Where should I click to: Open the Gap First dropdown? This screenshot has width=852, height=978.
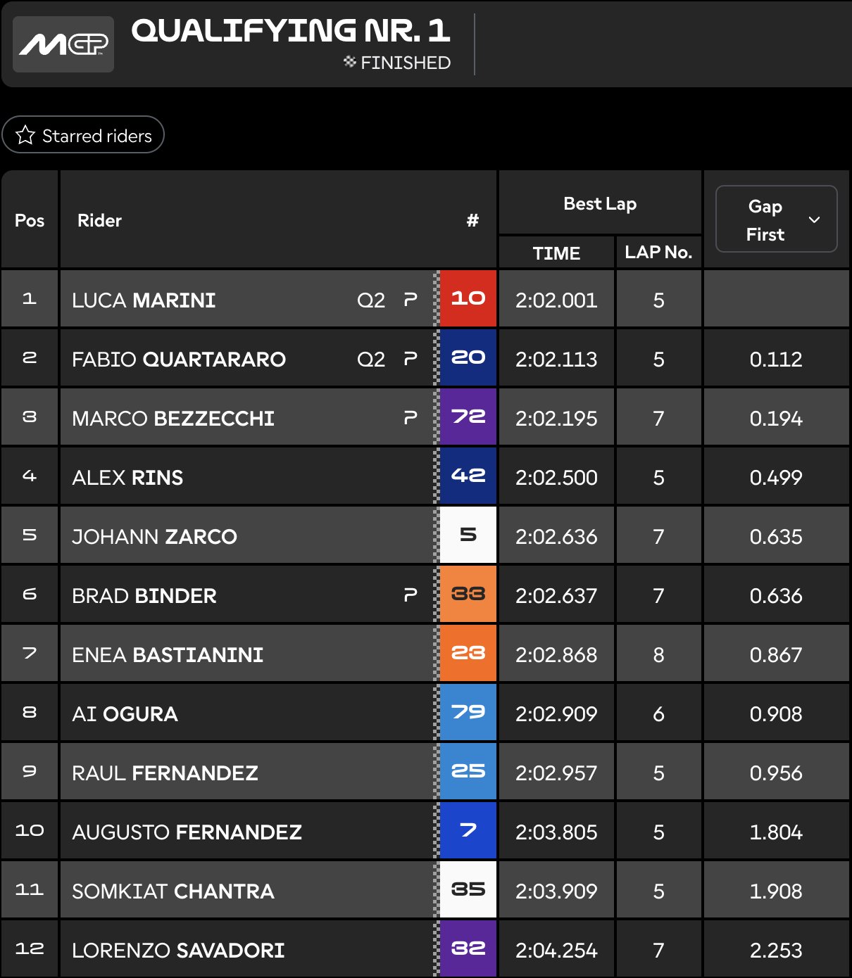(776, 220)
